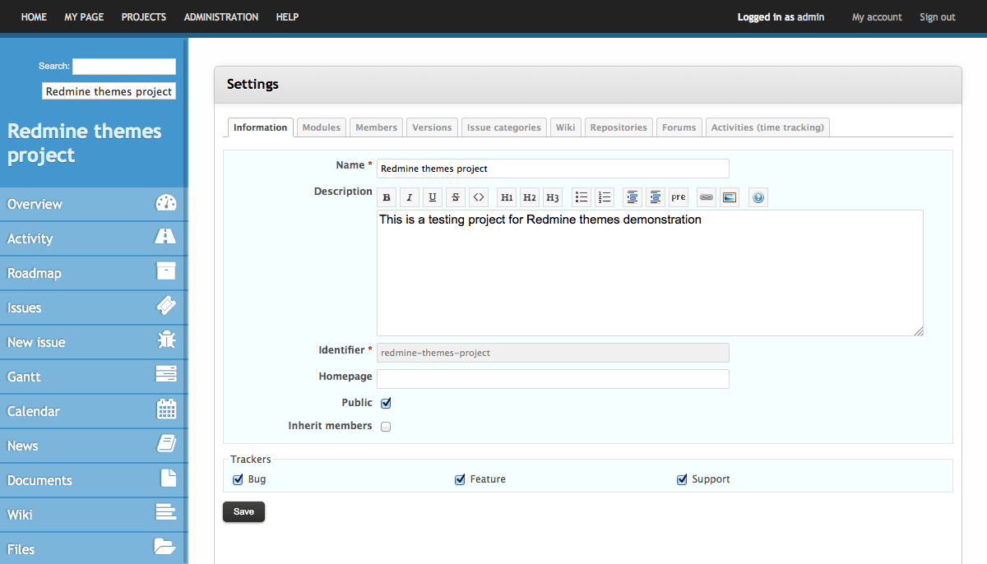Go to Home in top menu
This screenshot has height=564, width=987.
(x=34, y=16)
